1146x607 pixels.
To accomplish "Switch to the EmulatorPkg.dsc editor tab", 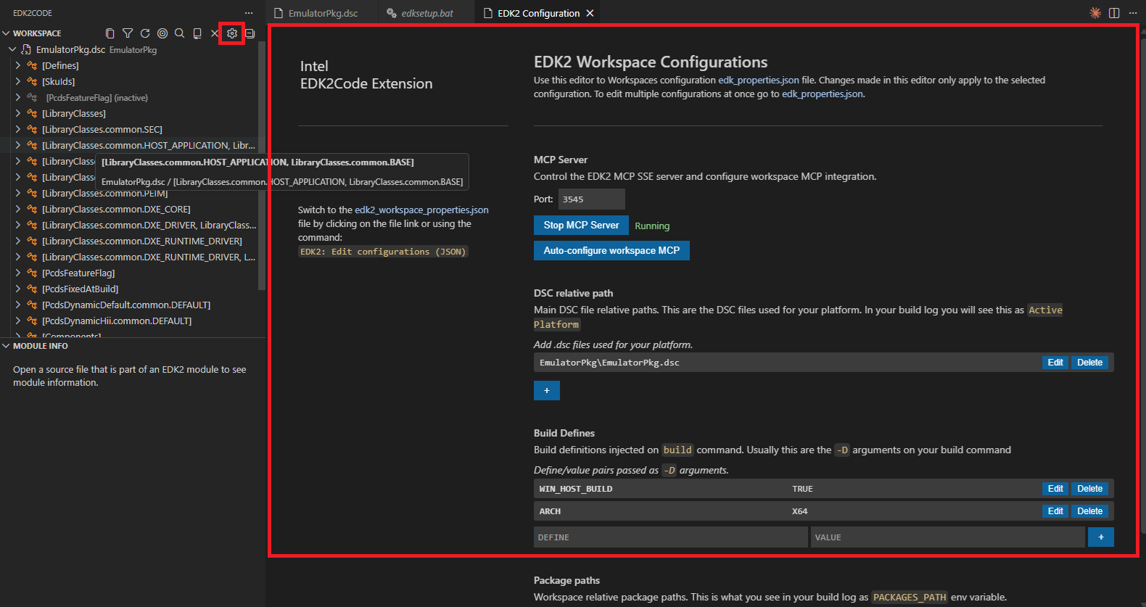I will click(x=322, y=13).
